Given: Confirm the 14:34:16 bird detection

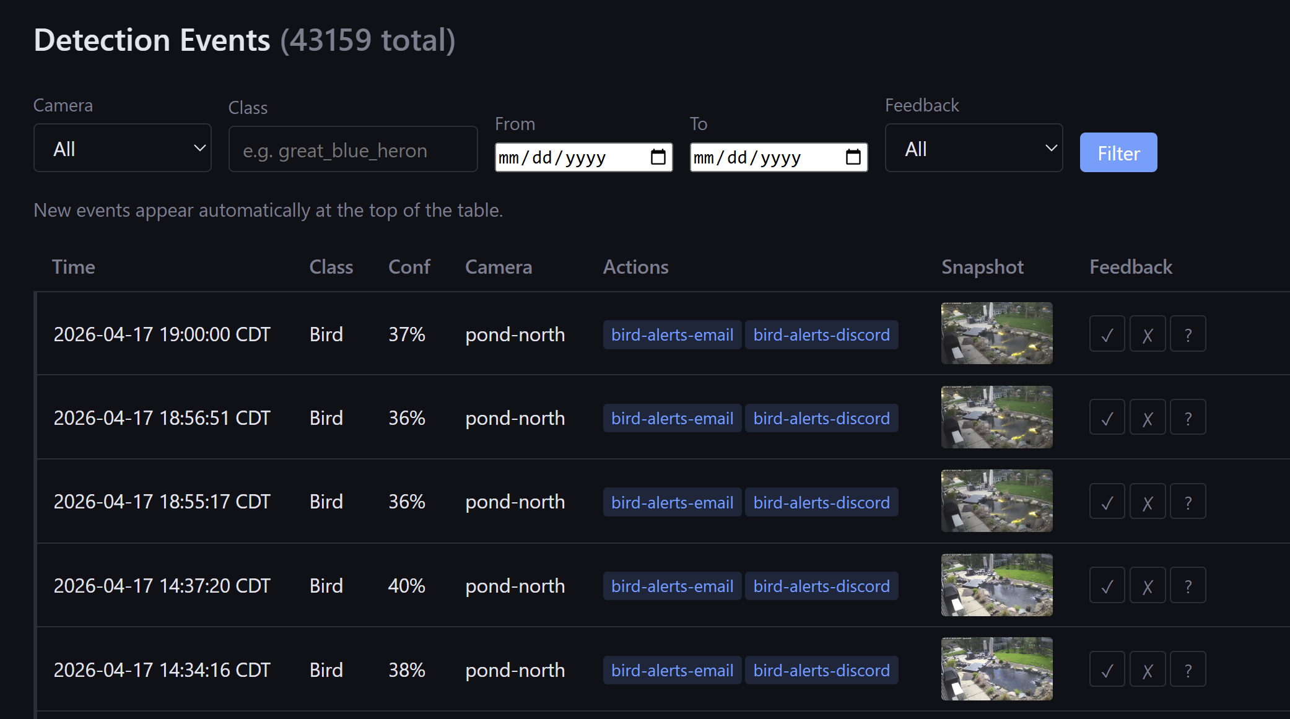Looking at the screenshot, I should click(1107, 669).
